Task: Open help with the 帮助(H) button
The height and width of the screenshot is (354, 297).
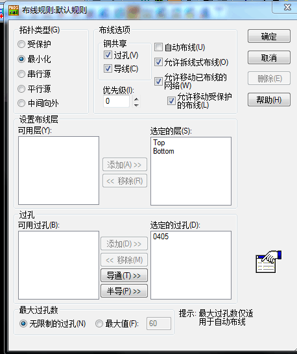Action: pos(268,100)
